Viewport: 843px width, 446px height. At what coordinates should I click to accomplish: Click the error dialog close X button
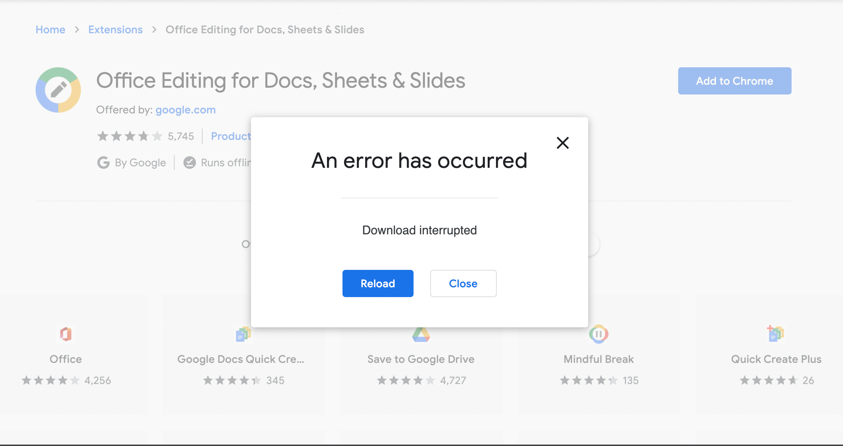click(x=562, y=143)
